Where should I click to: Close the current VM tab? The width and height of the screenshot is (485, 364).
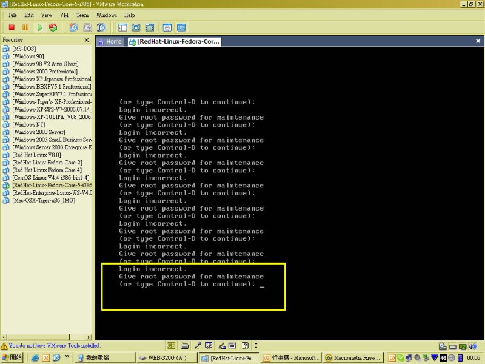click(x=478, y=41)
